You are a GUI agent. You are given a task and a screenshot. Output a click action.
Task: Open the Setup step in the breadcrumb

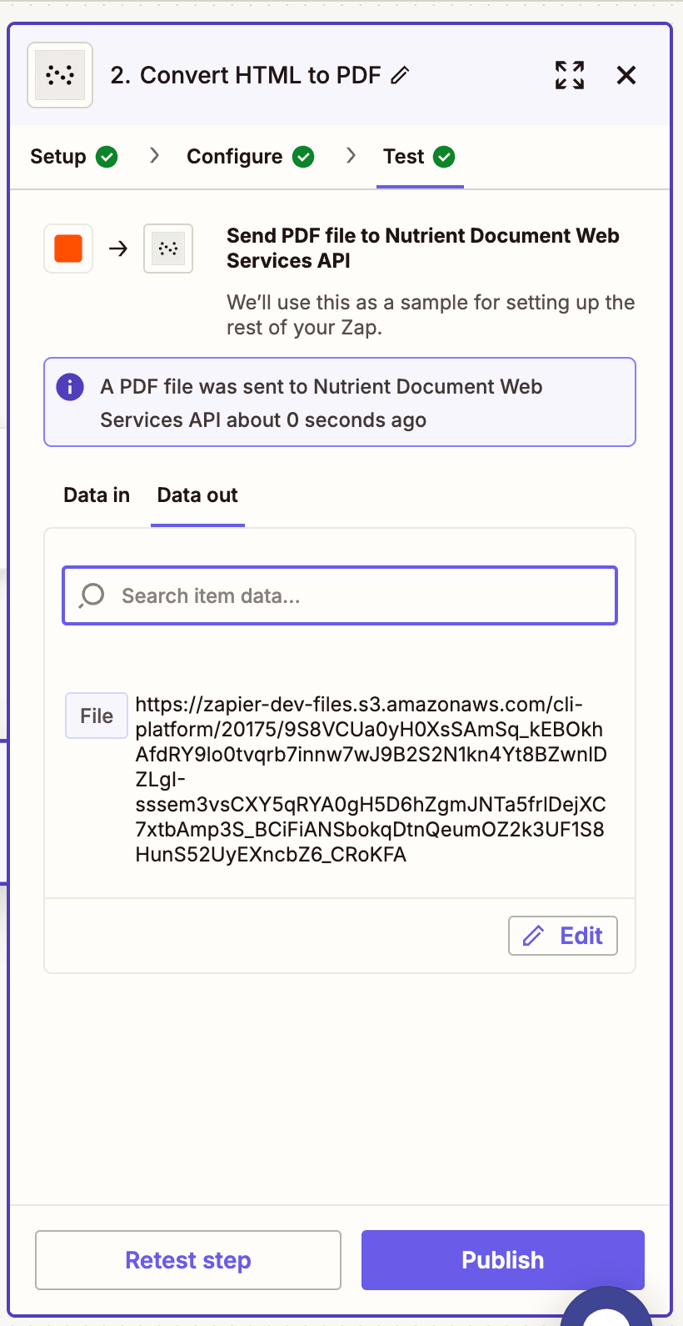(57, 157)
